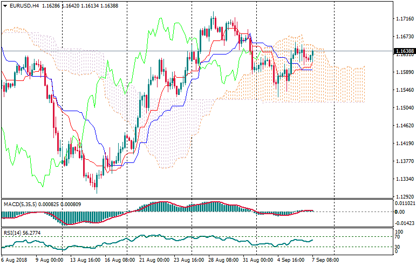Select the RSI(14) indicator label
Viewport: 416px width, 266px height.
pos(13,233)
